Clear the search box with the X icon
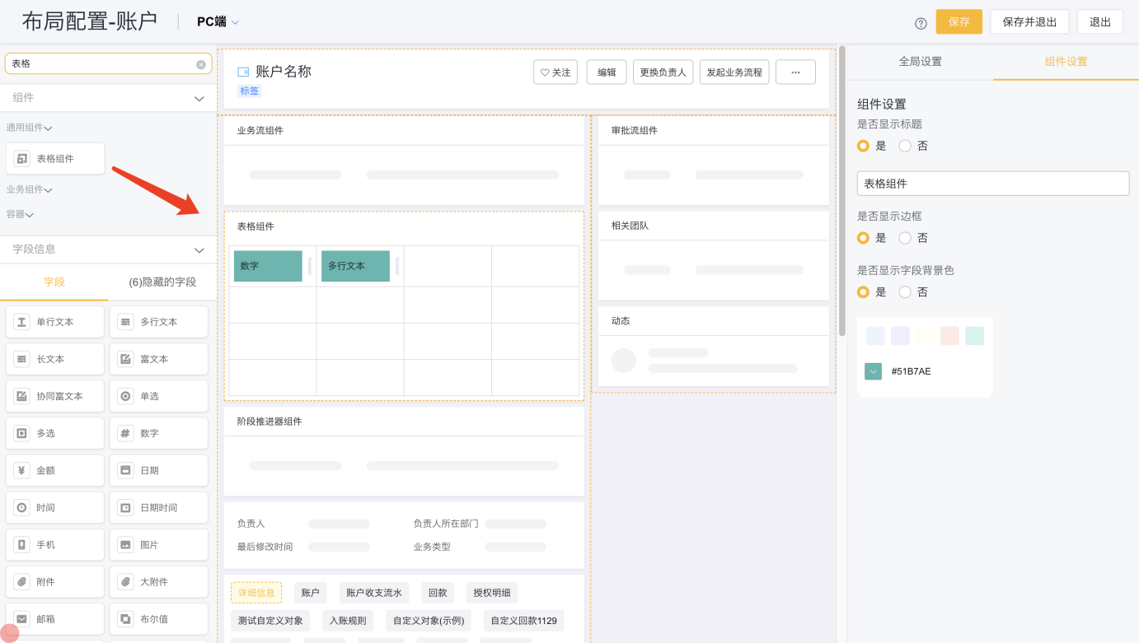Viewport: 1139px width, 643px height. [201, 64]
